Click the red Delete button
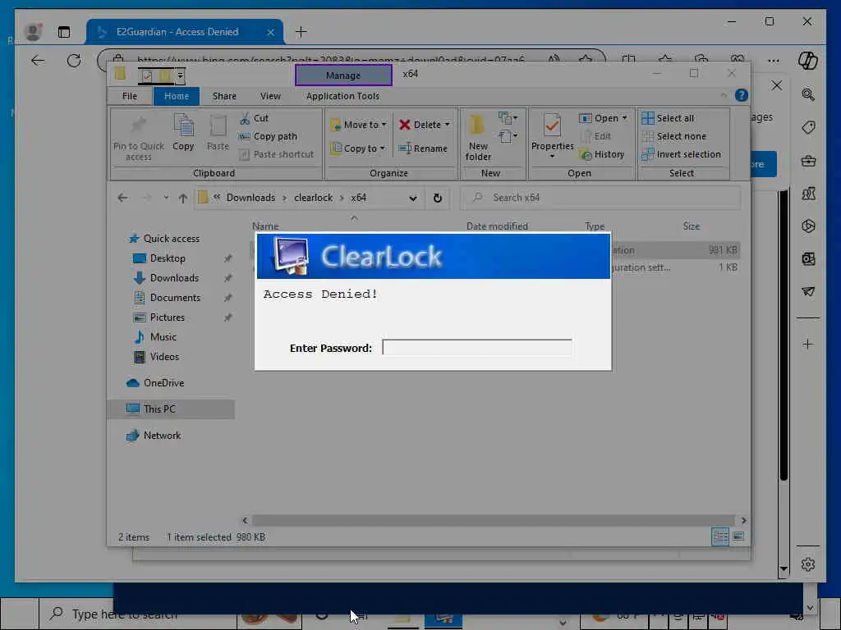841x630 pixels. pos(424,125)
